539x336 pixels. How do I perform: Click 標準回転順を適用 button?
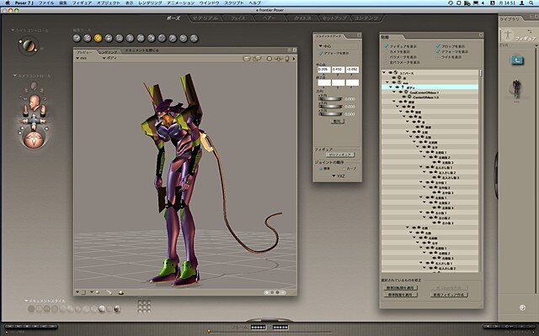[401, 288]
